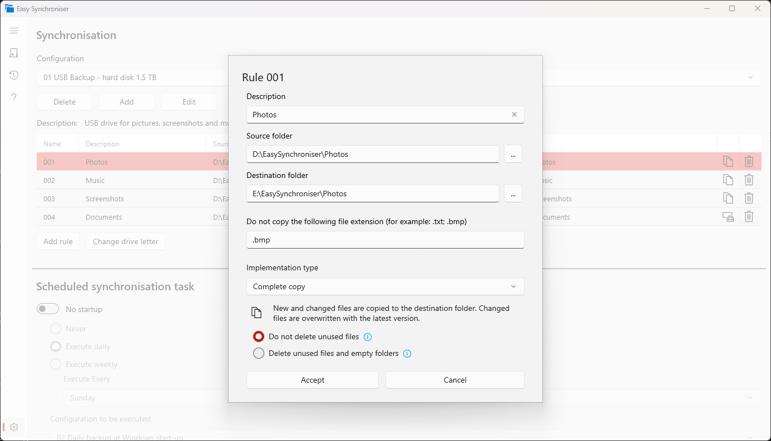Open the Sunday weekday dropdown

(x=412, y=398)
